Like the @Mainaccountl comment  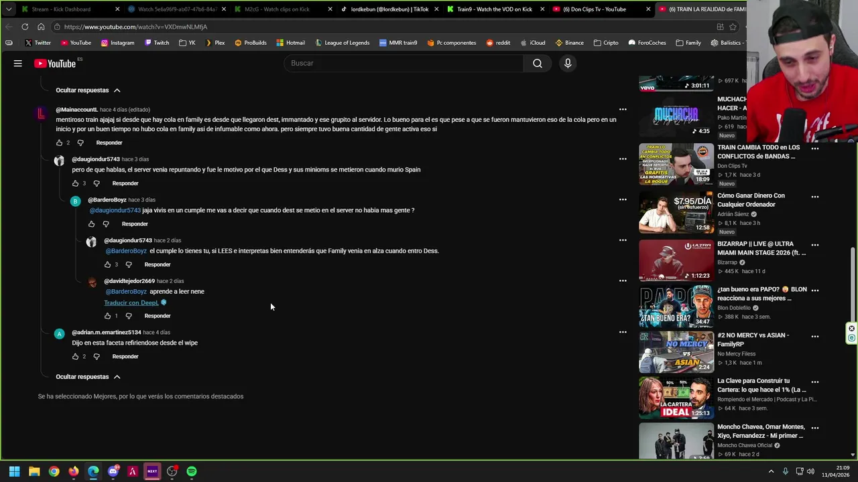click(59, 143)
